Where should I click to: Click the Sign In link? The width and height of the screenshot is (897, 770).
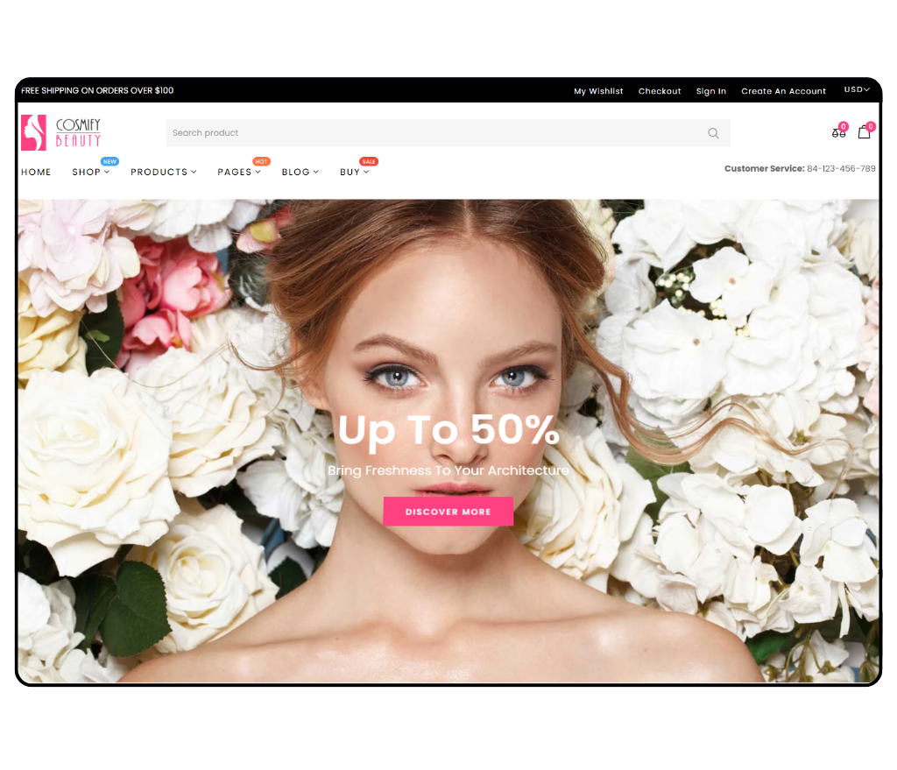[x=710, y=91]
